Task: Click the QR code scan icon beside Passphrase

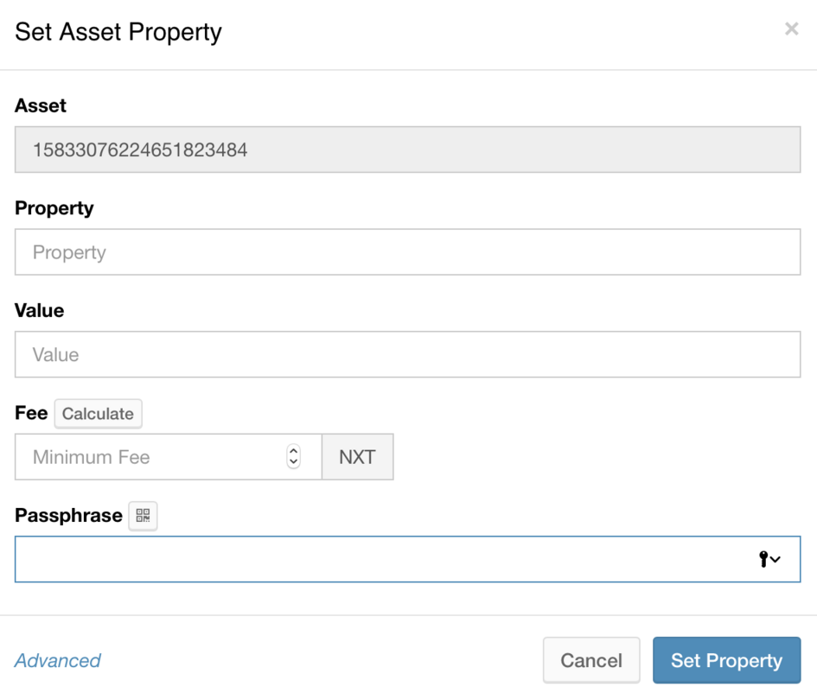Action: click(143, 516)
